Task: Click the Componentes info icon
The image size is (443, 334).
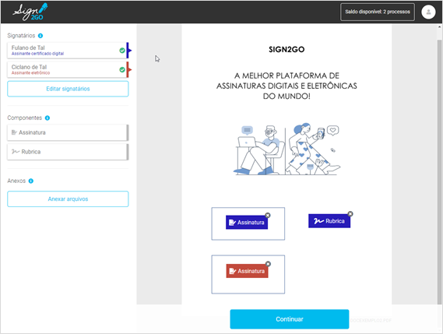Action: (x=47, y=118)
